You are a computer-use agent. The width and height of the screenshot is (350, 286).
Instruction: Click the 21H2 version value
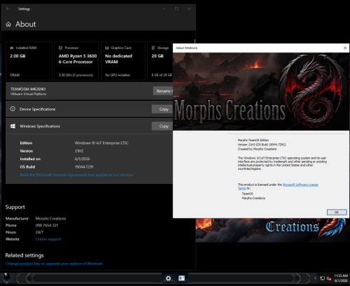tap(79, 151)
